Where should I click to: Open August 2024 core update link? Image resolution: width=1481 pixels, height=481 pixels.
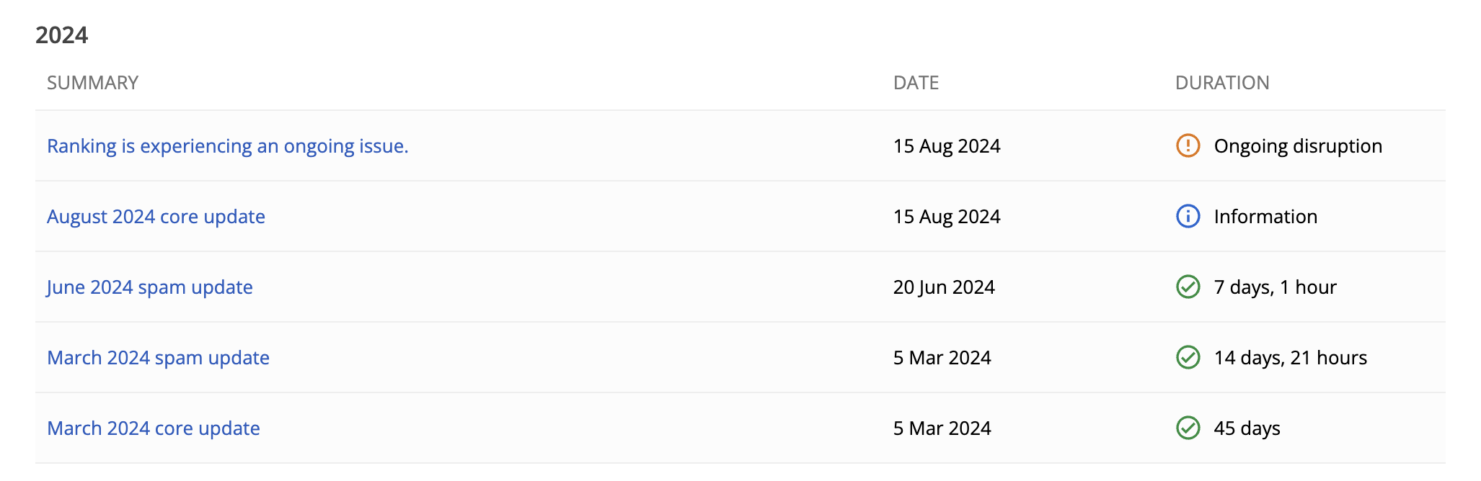(x=156, y=217)
